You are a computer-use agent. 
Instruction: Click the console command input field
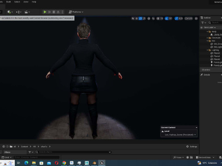coord(37,157)
